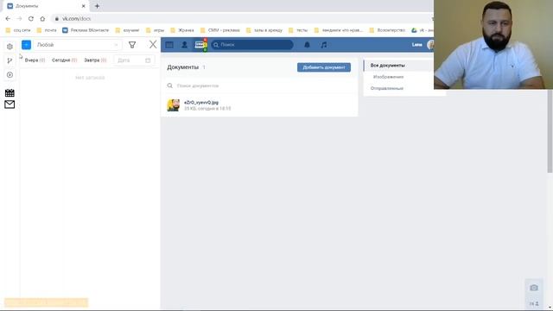Open VK notifications bell

click(x=308, y=45)
